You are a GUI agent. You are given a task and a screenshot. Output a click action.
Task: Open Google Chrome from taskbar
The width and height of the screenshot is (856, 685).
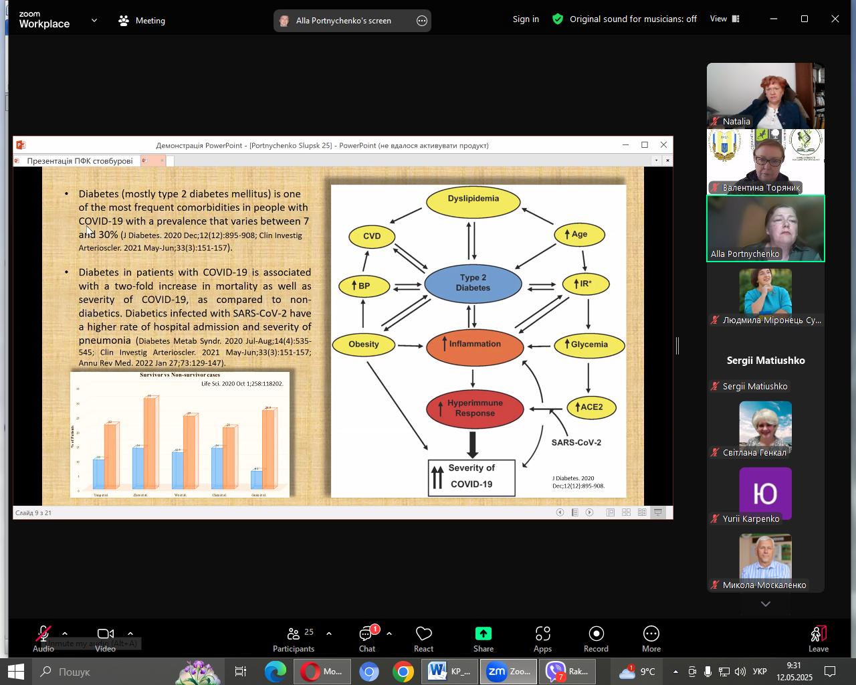tap(403, 672)
